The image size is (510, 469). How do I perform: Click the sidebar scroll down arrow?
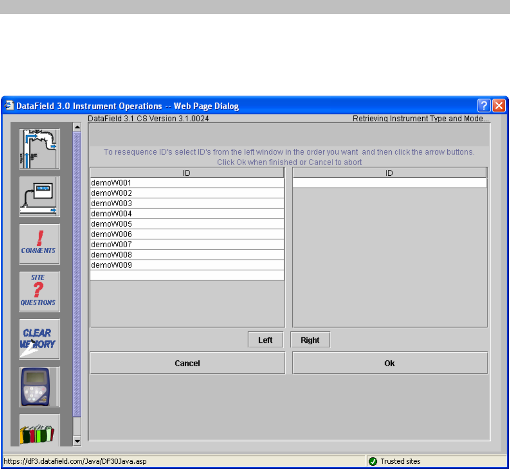77,441
